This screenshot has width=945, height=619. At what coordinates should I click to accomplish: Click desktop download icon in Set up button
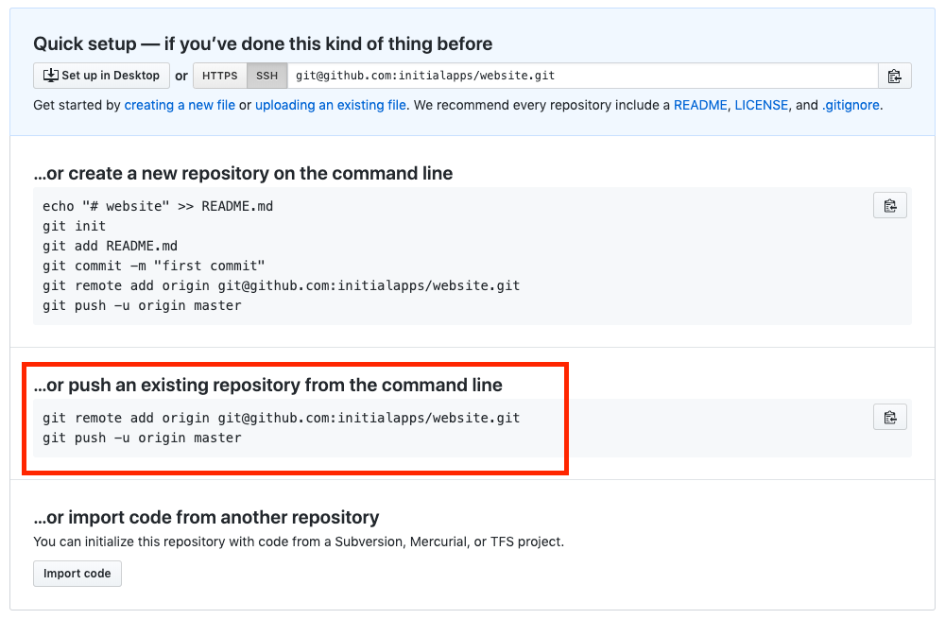[x=51, y=76]
